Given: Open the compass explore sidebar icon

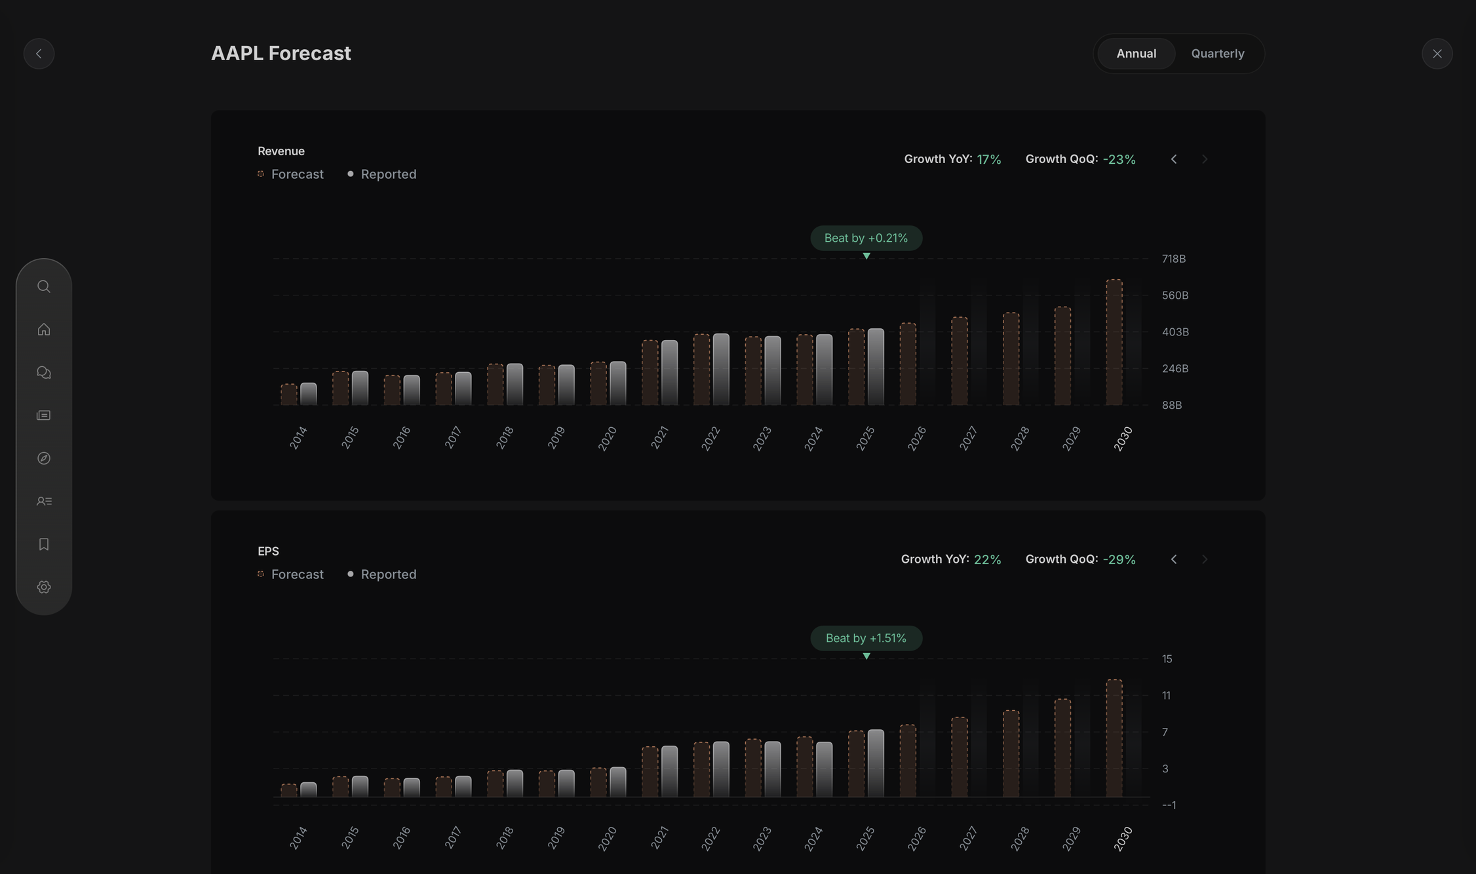Looking at the screenshot, I should click(x=44, y=458).
